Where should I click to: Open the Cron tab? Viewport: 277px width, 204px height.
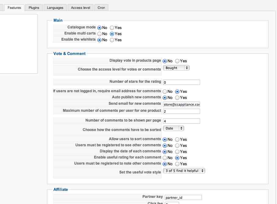[x=101, y=8]
